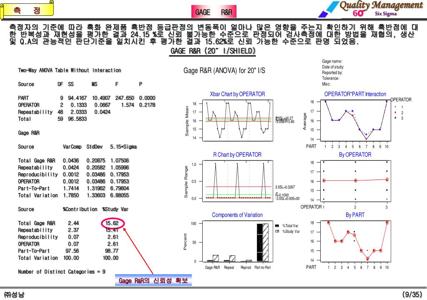Click the R Chart label '3.0SL=0.3267'
The width and height of the screenshot is (427, 300).
(x=285, y=187)
